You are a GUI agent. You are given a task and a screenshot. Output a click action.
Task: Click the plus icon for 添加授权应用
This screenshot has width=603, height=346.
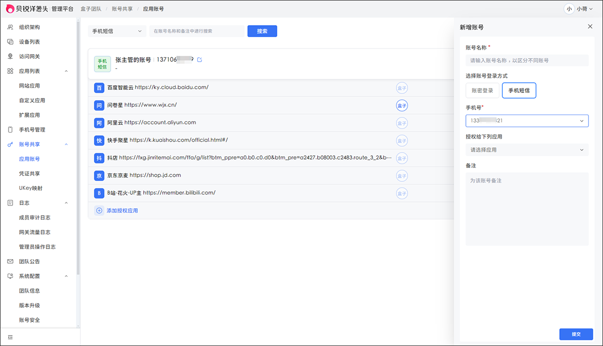(x=99, y=210)
